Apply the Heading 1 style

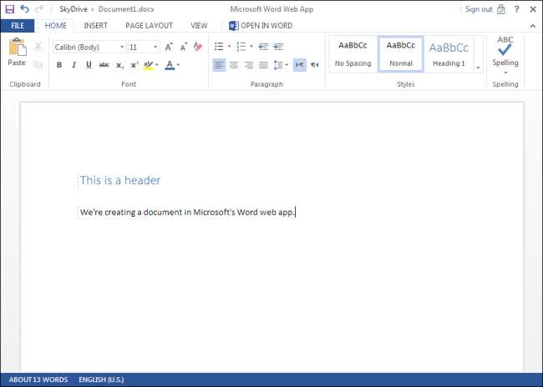449,54
